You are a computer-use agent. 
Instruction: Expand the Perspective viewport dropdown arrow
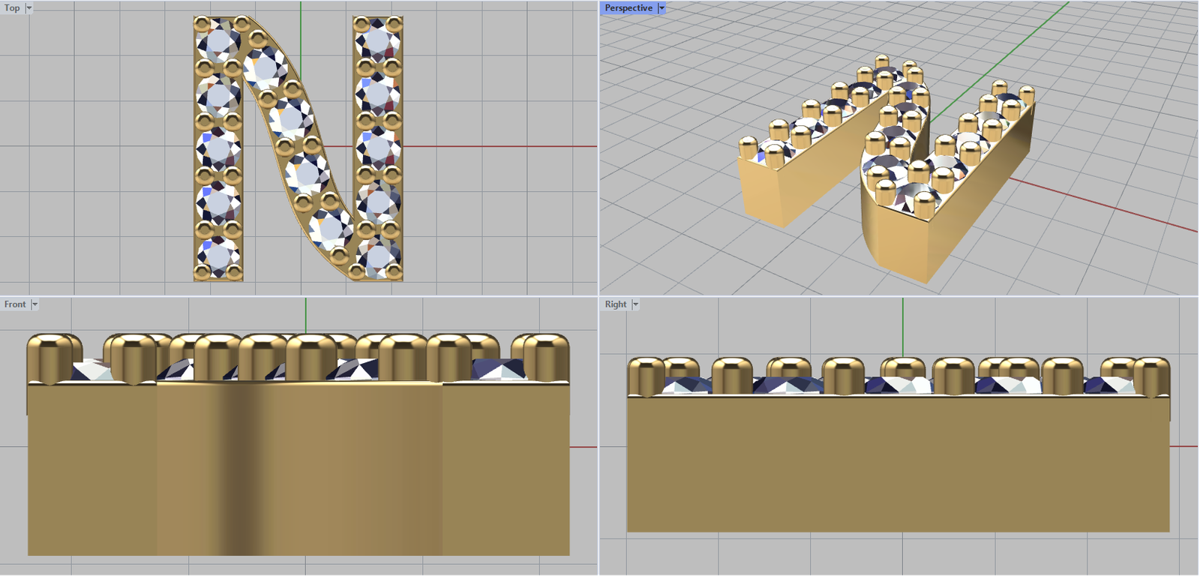(661, 8)
